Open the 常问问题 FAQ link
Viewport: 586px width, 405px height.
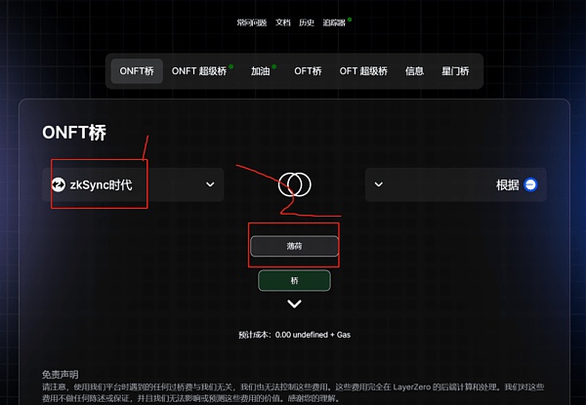click(252, 22)
